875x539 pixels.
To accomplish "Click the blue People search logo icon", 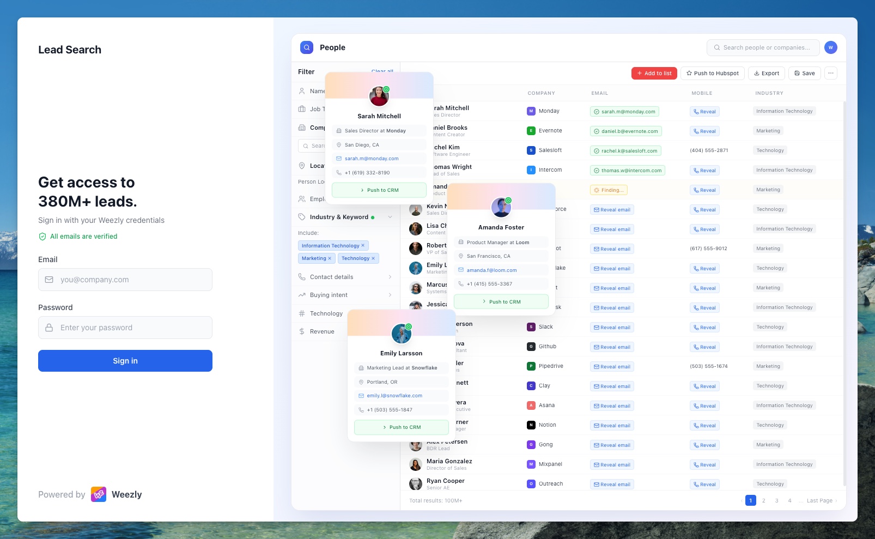I will coord(307,47).
